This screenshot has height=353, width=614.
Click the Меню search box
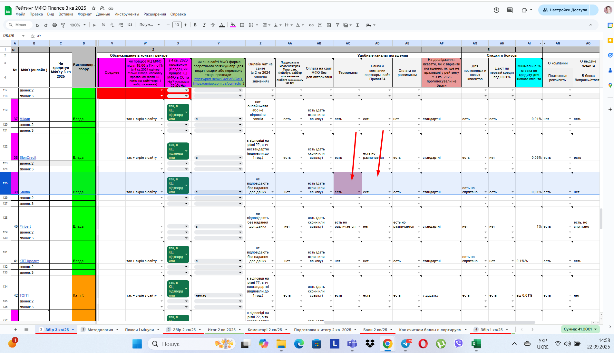[19, 25]
